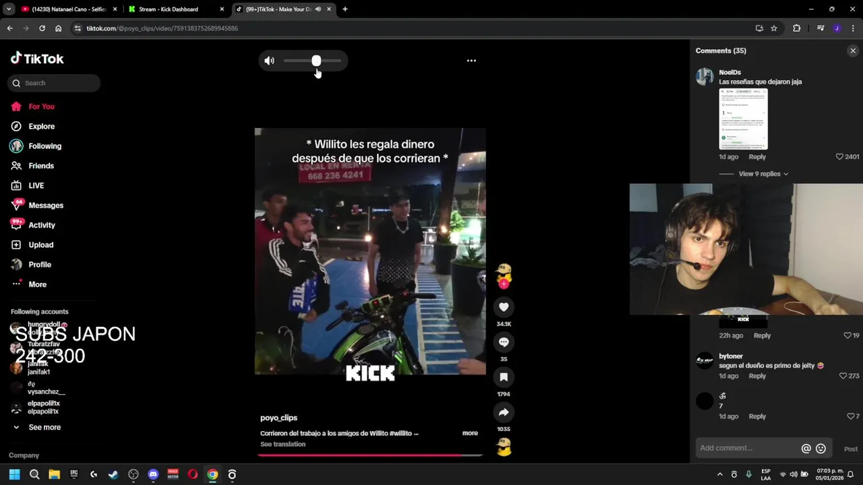Like the comment with 19 likes
This screenshot has height=485, width=863.
tap(847, 335)
